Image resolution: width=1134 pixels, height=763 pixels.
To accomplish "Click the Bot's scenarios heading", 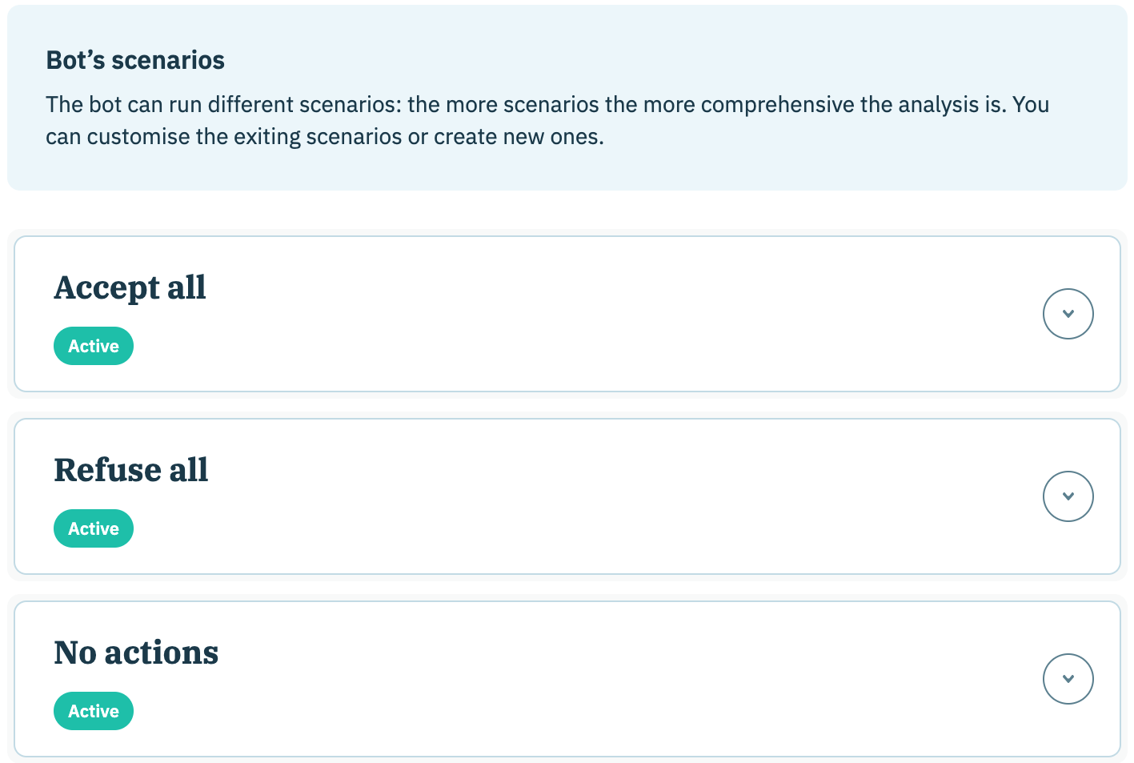I will (135, 60).
